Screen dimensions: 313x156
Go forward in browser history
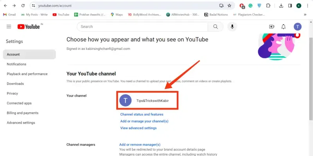point(14,5)
